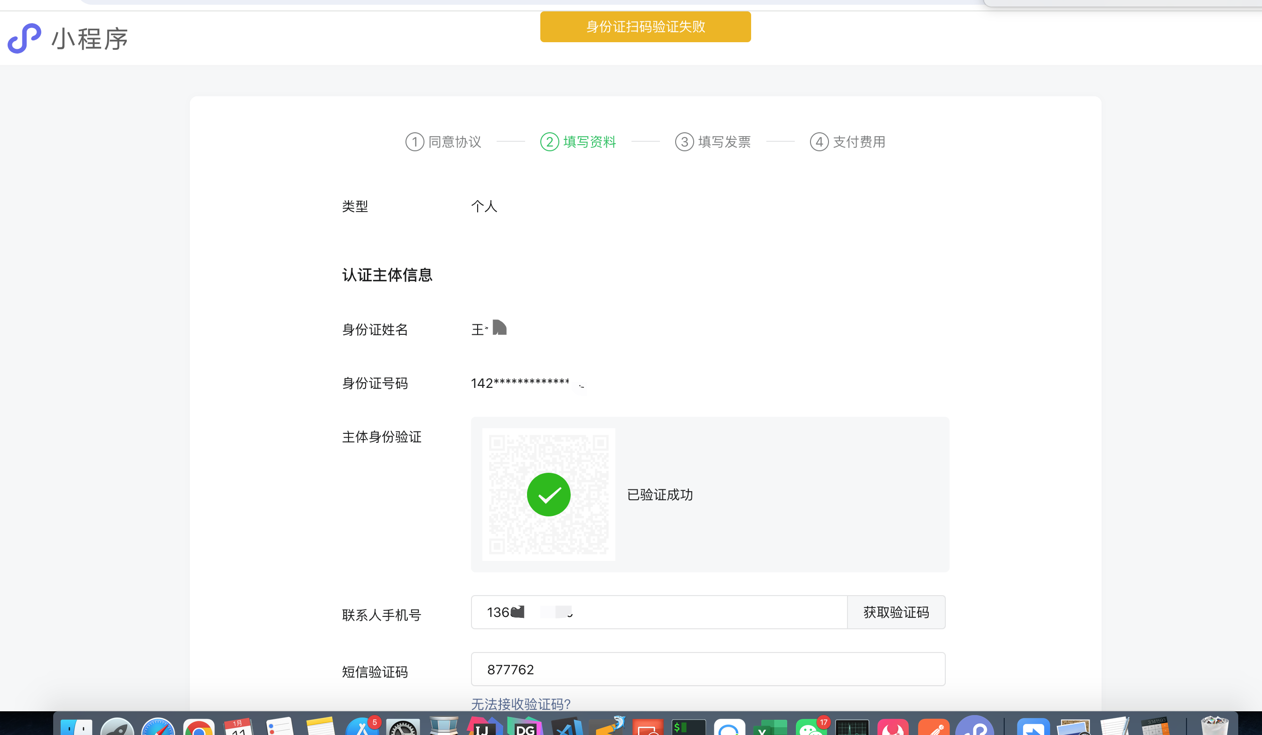Open Chrome from the dock
This screenshot has height=735, width=1262.
(x=199, y=727)
